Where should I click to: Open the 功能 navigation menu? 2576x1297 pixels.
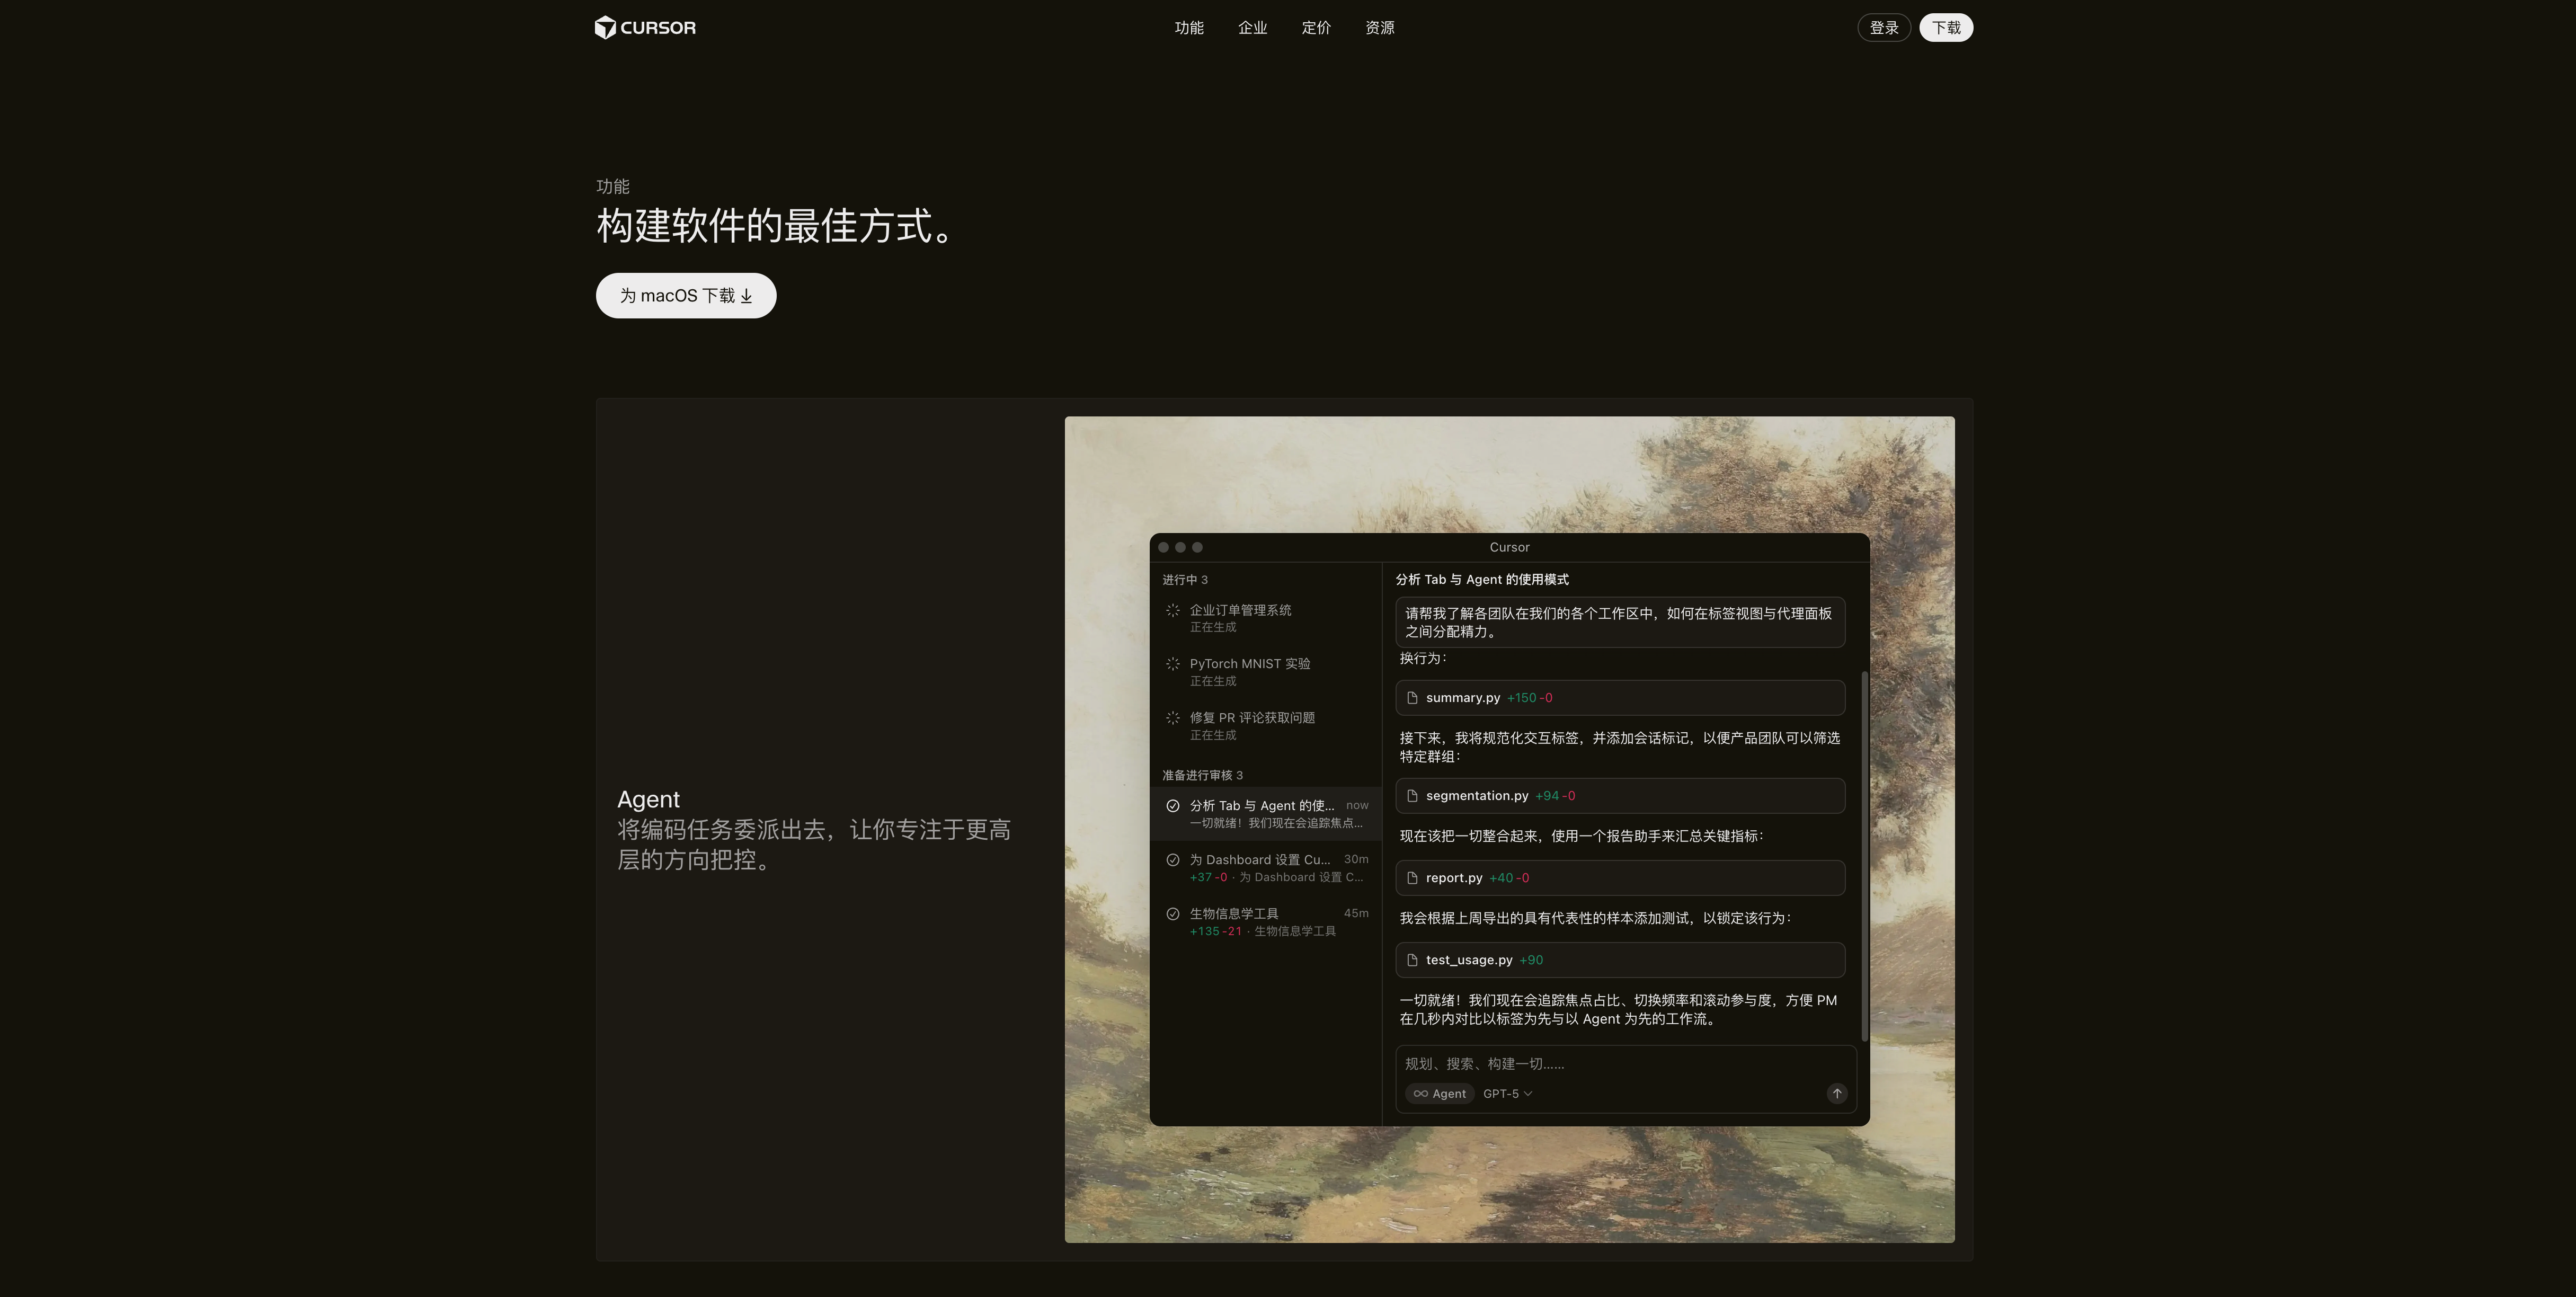tap(1188, 28)
